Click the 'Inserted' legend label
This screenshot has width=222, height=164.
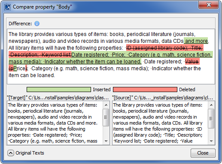click(102, 89)
